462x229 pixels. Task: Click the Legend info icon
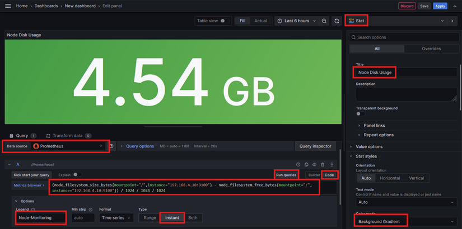33,209
